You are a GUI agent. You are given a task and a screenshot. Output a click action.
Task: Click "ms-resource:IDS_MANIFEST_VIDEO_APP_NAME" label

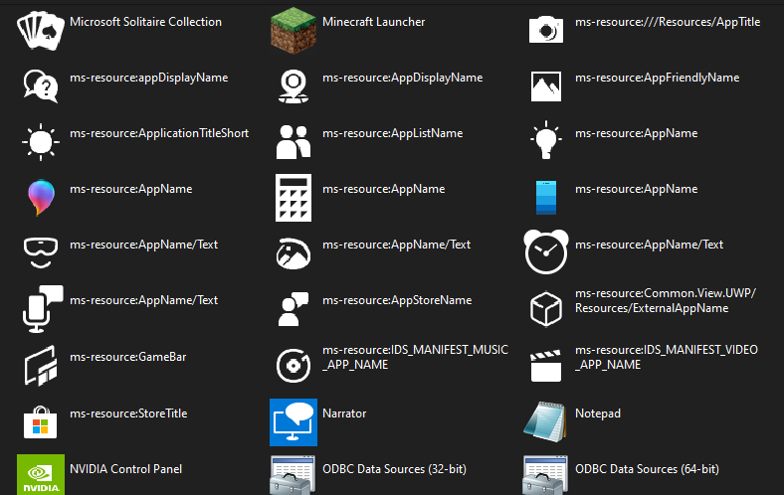point(667,357)
